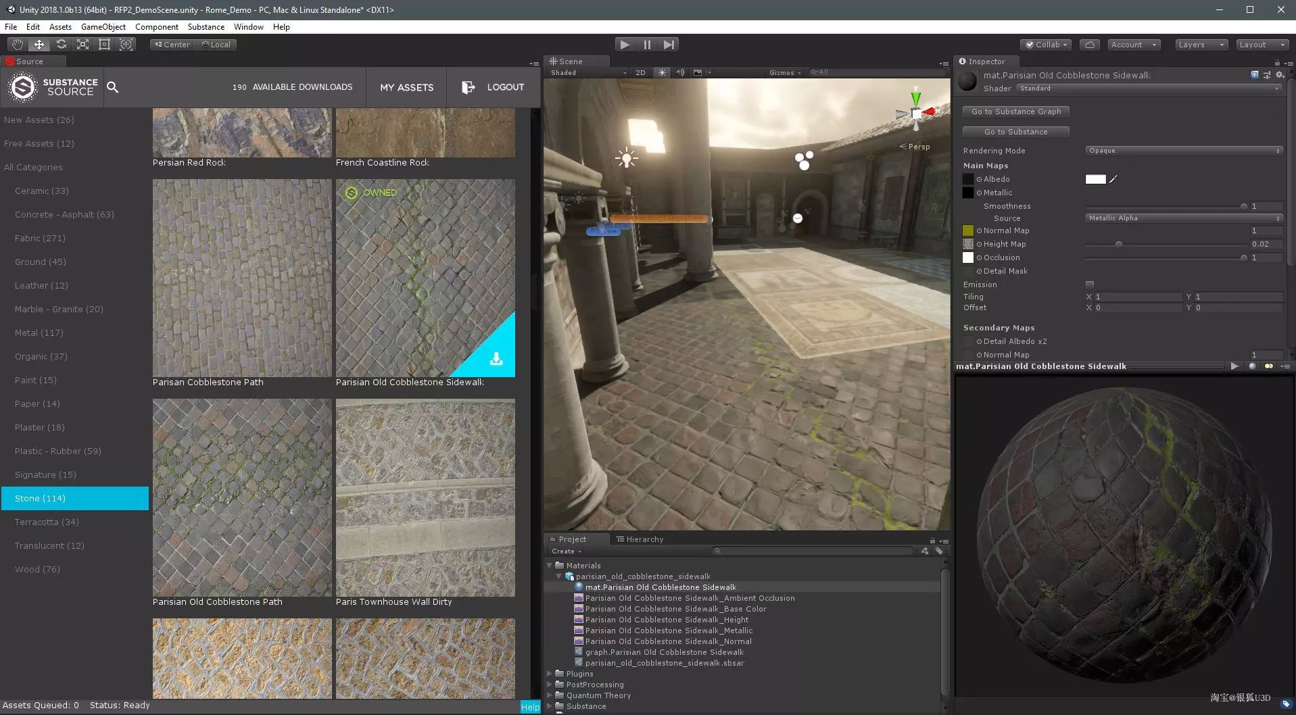Open the Create dropdown in Project panel

[565, 551]
